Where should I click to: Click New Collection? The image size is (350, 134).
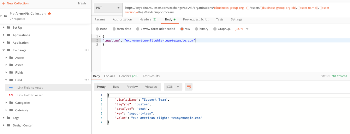pos(15,3)
